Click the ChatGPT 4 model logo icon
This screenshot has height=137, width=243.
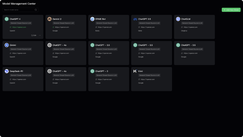tap(7, 19)
